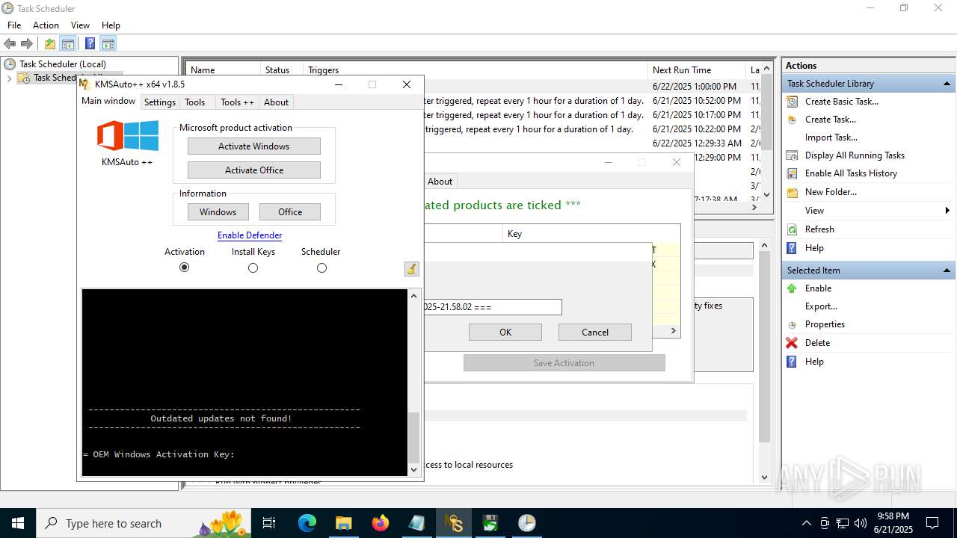Click the KMSAuto++ Office and Windows logo
Screen dimensions: 957x538
coord(127,136)
